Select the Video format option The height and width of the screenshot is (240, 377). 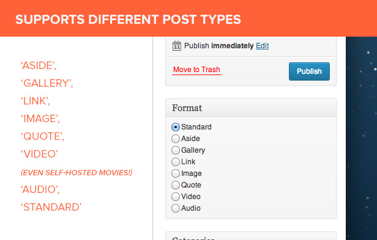tap(176, 197)
